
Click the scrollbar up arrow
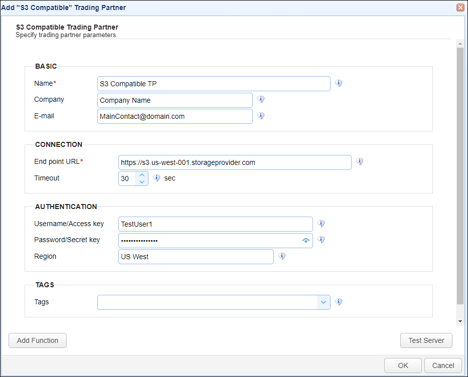coord(460,44)
